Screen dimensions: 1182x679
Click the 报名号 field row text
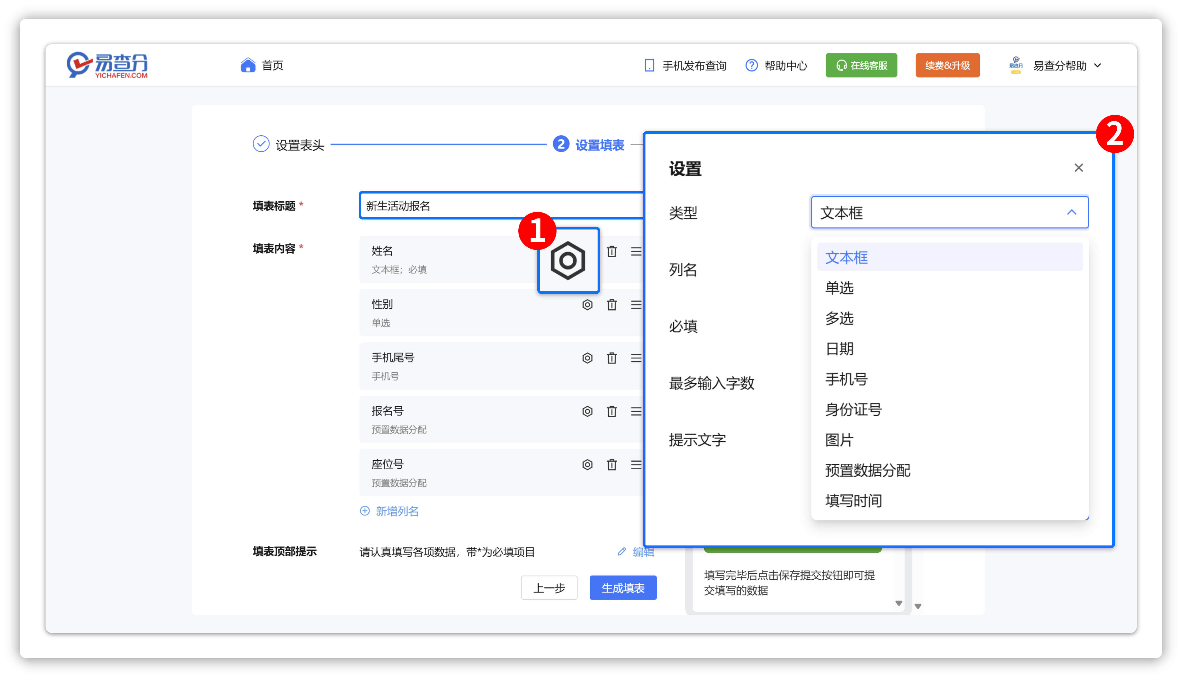click(x=387, y=410)
